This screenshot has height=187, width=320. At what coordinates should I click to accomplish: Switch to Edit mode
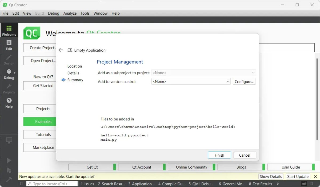coord(9,45)
